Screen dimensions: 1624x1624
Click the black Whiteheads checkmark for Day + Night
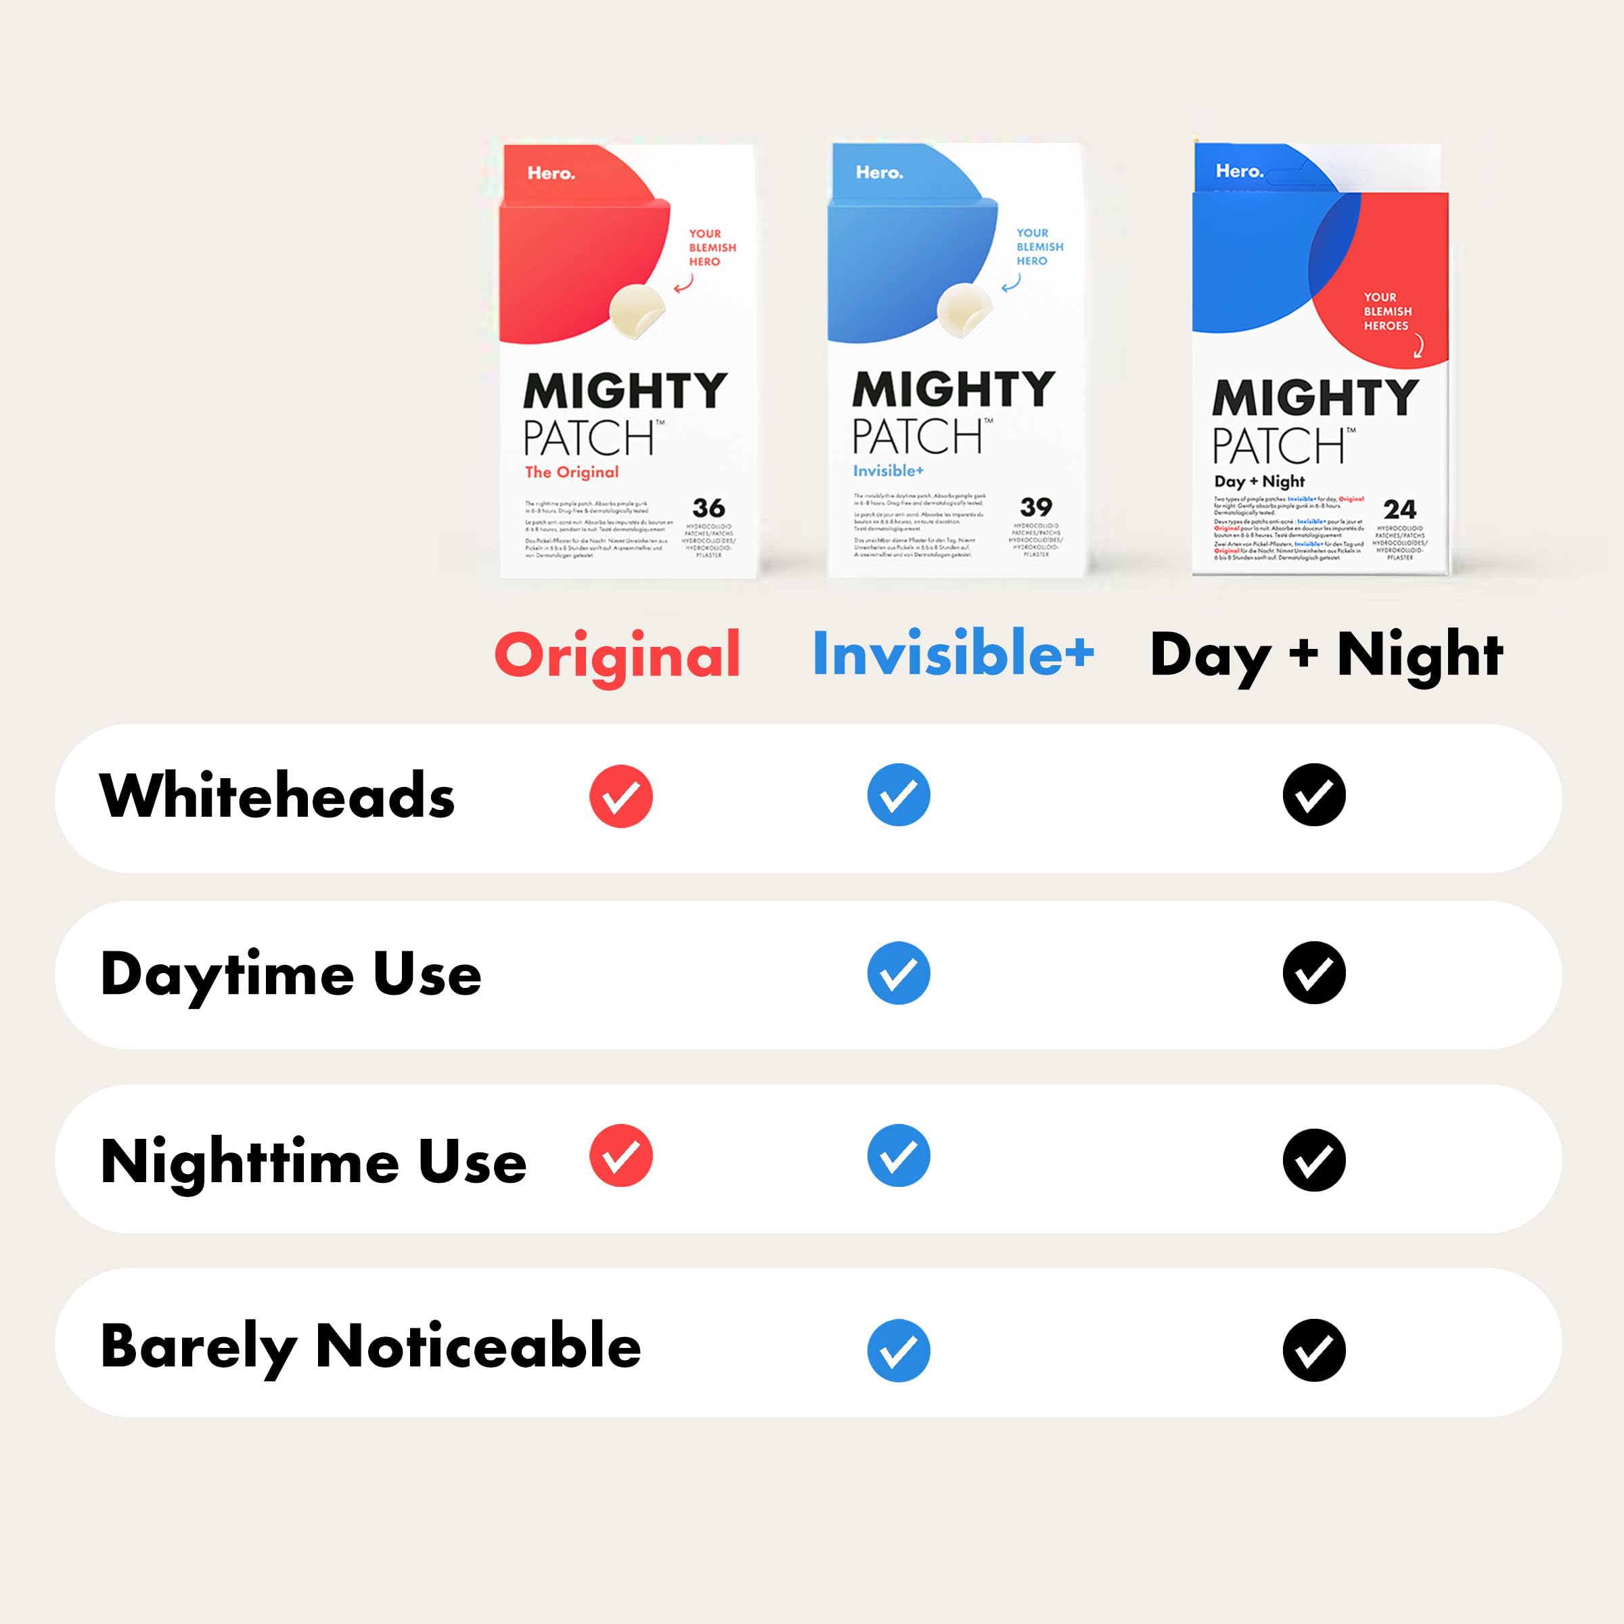1314,794
